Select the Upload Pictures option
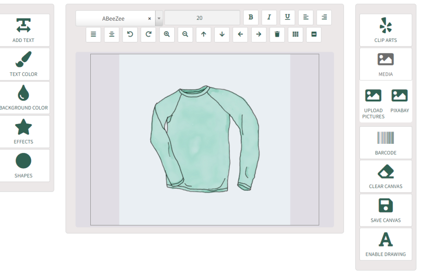Viewport: 424px width, 272px height. [x=373, y=104]
